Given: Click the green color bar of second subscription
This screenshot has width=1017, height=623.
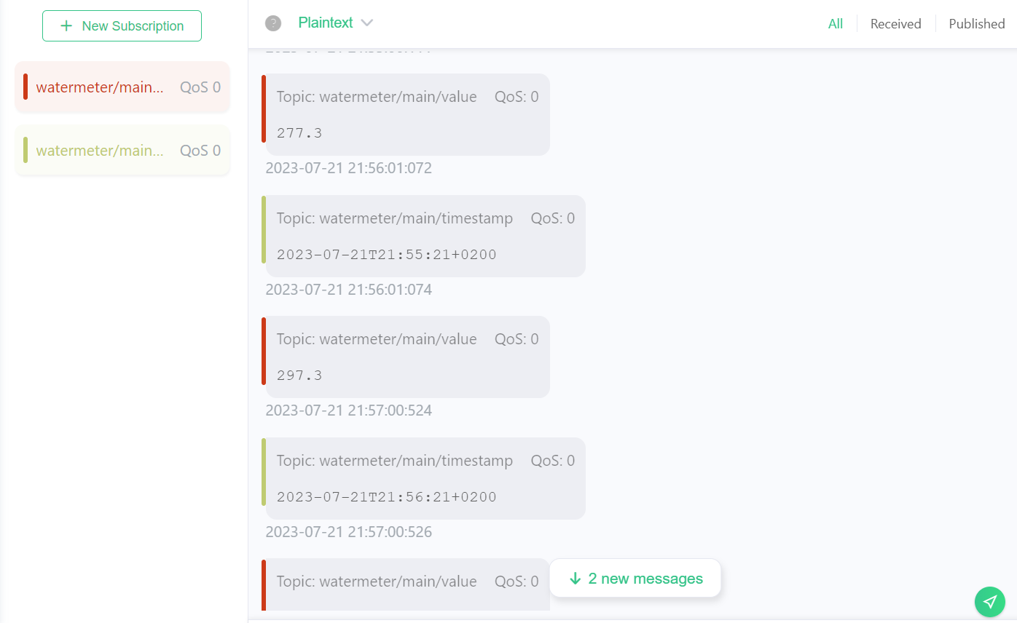Looking at the screenshot, I should click(x=25, y=151).
